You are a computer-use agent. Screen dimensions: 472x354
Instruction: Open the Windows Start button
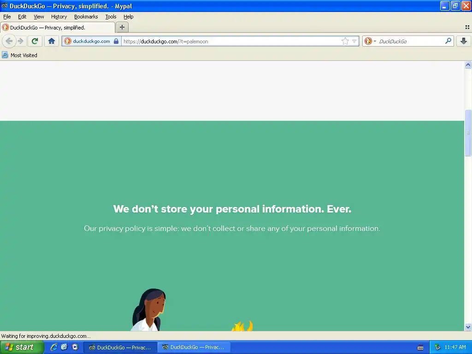pos(22,347)
